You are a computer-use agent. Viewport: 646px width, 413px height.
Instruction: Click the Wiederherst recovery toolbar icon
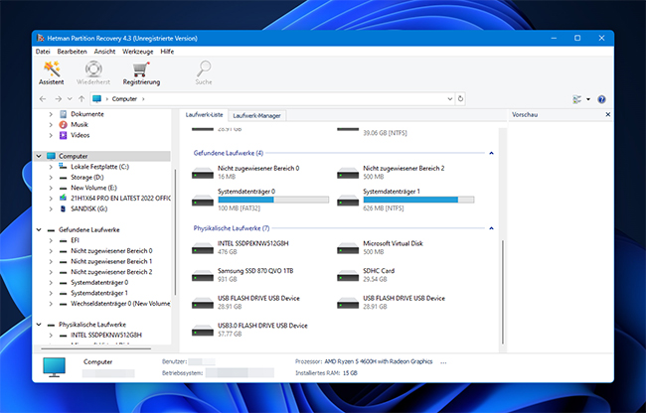click(93, 72)
